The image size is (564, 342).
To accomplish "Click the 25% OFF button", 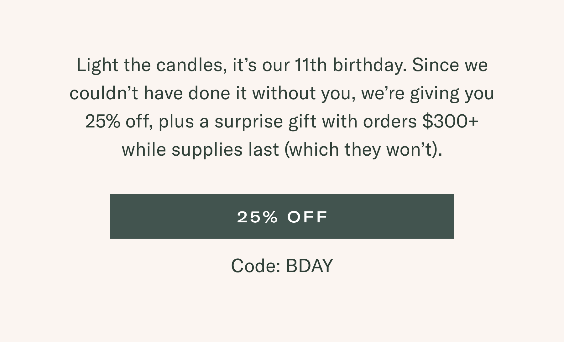I will tap(282, 216).
